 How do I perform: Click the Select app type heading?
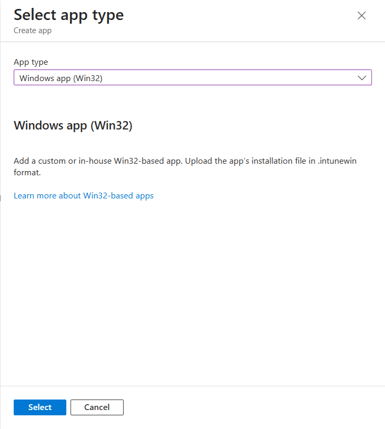[x=69, y=15]
